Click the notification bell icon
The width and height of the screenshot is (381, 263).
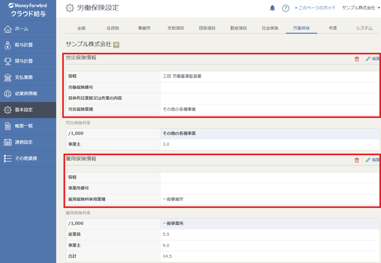272,8
